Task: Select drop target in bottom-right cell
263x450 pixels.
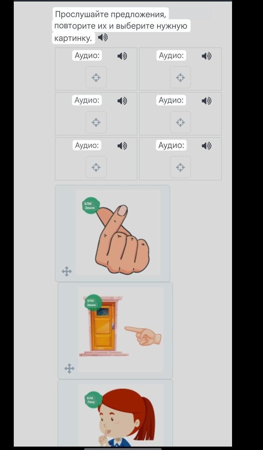Action: pyautogui.click(x=180, y=167)
